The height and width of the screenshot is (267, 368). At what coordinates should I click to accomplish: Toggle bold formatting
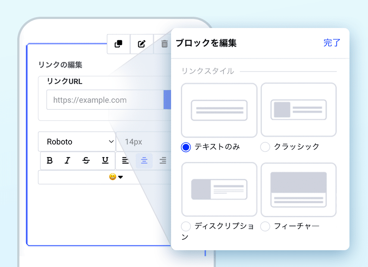point(50,161)
